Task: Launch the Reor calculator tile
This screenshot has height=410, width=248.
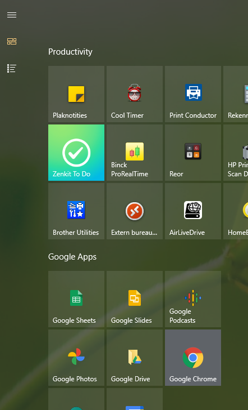Action: point(193,153)
